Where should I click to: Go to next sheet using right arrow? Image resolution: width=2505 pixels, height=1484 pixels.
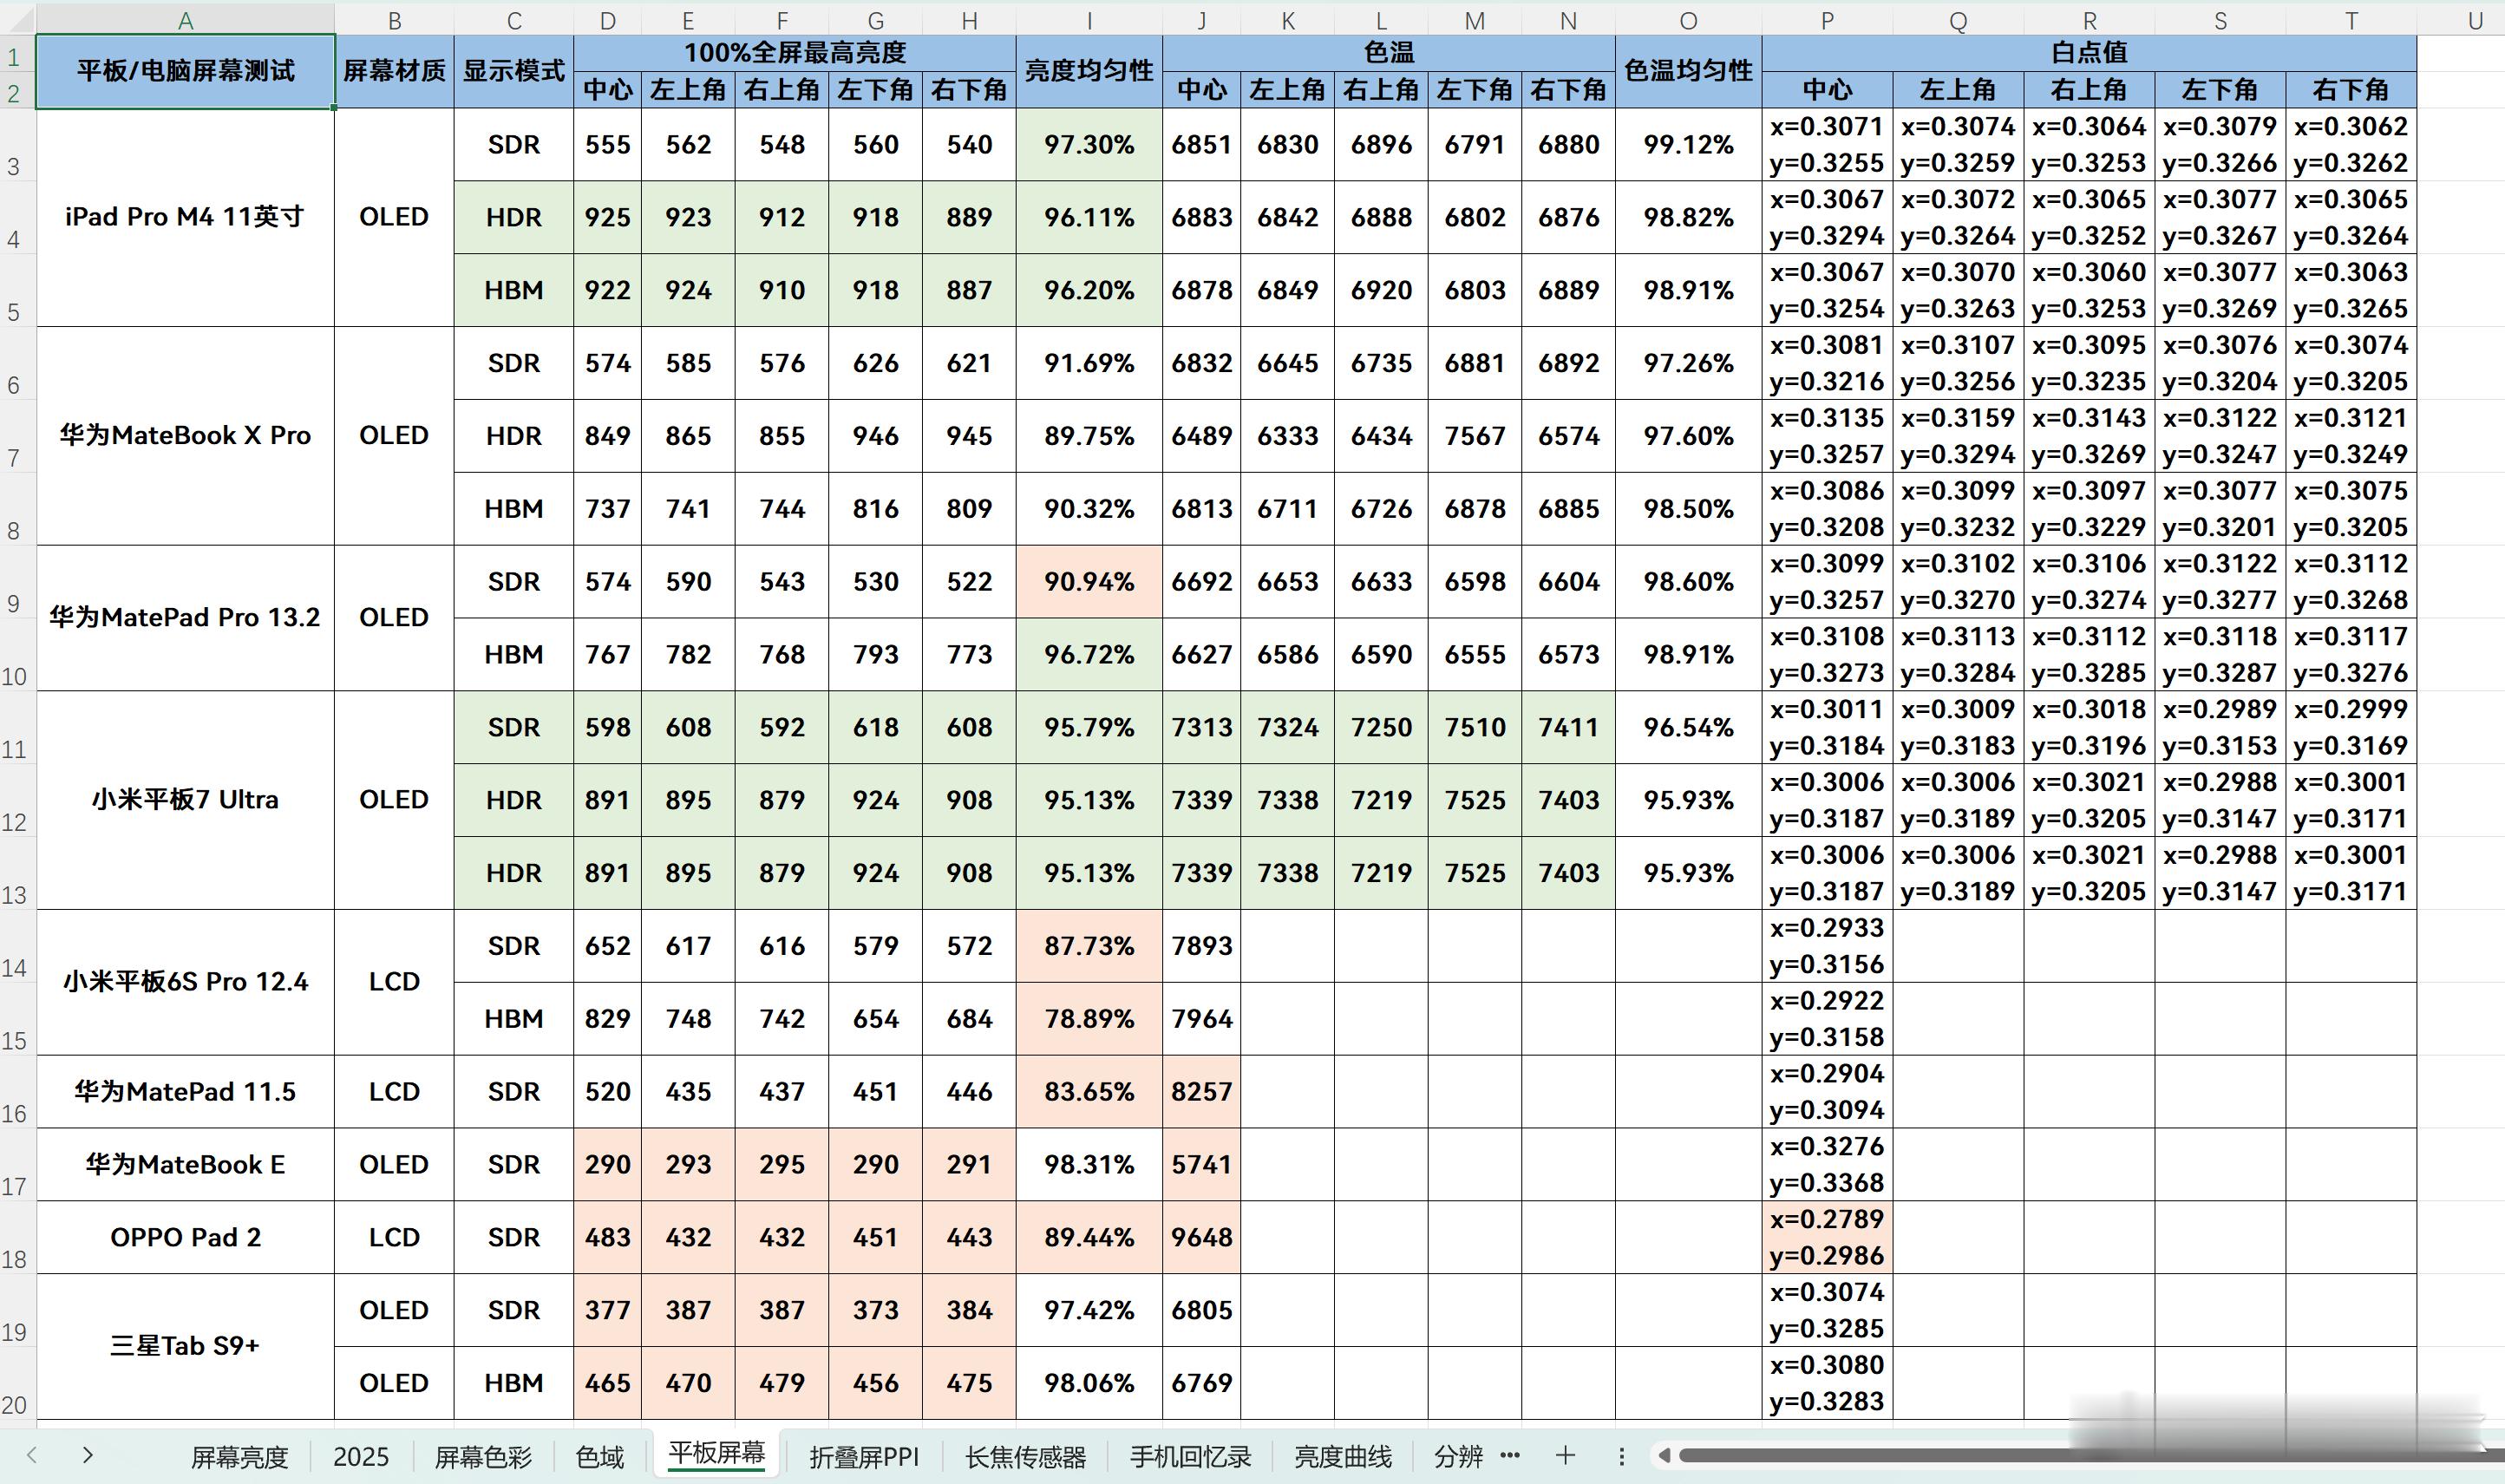(88, 1455)
